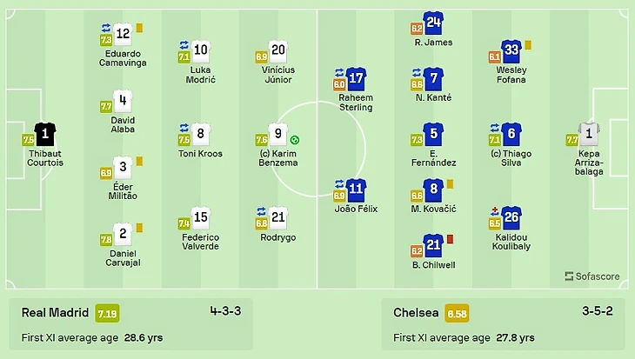Click the Sofascore logo

click(592, 276)
